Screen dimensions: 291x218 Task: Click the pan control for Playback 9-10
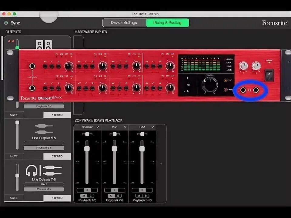click(142, 134)
